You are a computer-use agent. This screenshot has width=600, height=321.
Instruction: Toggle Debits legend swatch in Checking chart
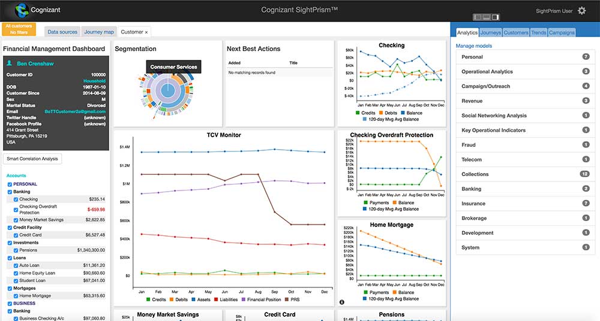381,113
